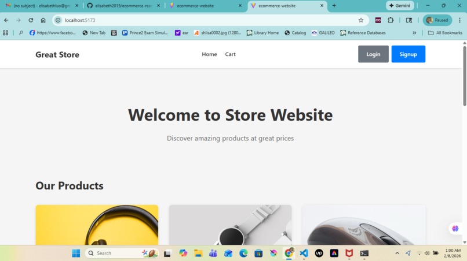
Task: Open a new browser tab
Action: click(334, 6)
